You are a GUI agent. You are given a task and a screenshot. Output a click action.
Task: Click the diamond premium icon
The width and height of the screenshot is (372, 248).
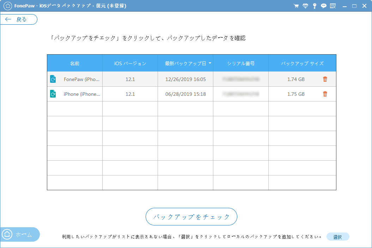pyautogui.click(x=305, y=6)
